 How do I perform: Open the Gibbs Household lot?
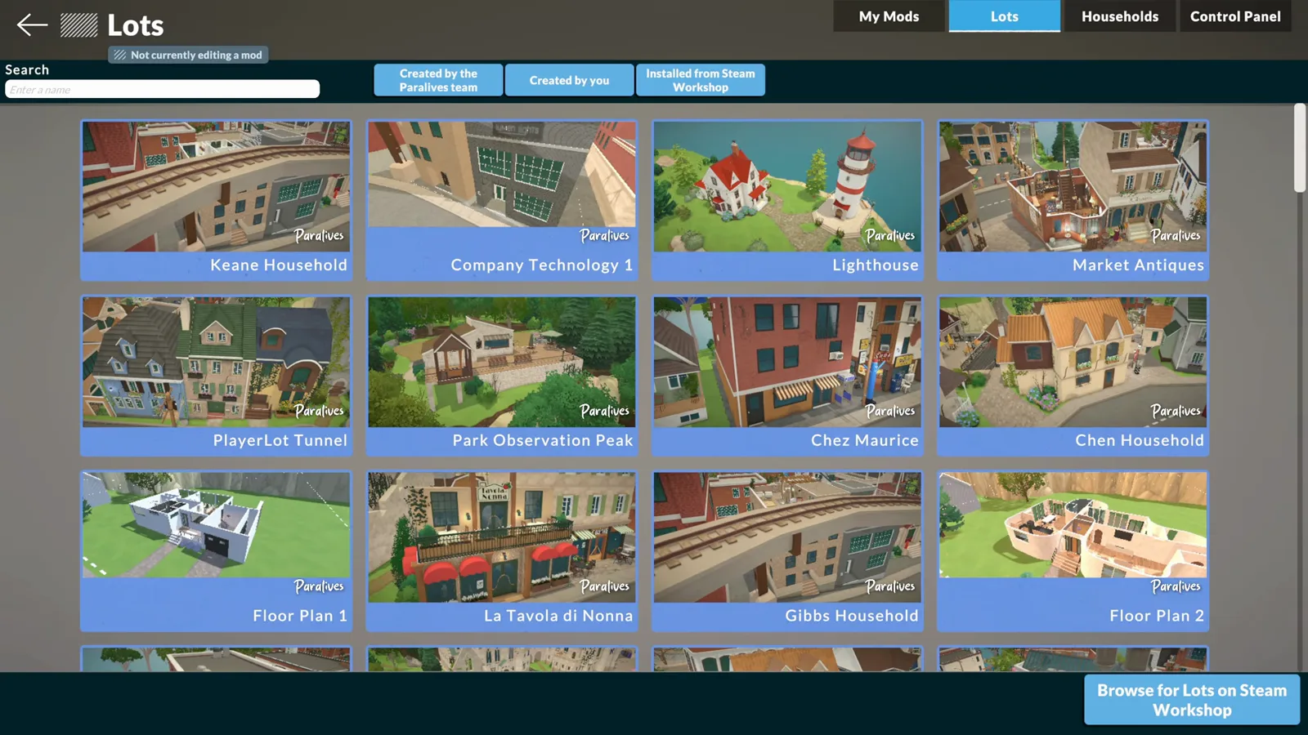point(787,551)
